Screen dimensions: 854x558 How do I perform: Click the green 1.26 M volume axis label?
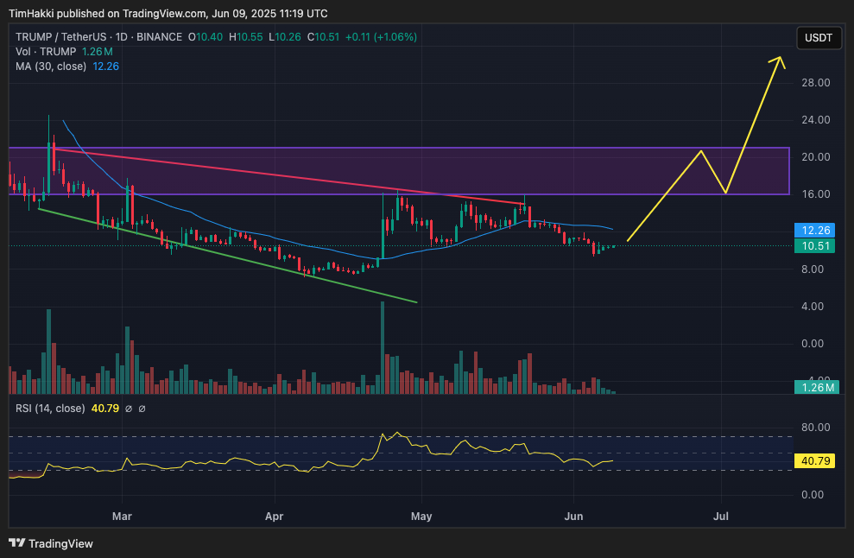pos(816,388)
